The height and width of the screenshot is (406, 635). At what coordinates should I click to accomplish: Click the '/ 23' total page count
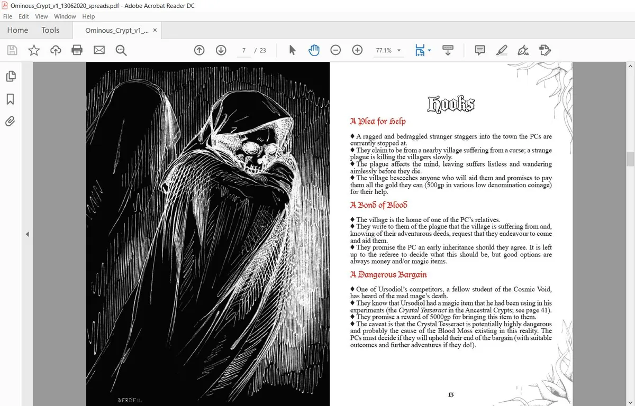click(260, 50)
